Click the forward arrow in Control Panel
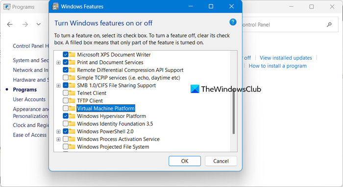The image size is (343, 187). click(x=25, y=24)
